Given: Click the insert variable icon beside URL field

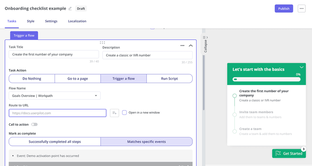Looking at the screenshot, I should click(x=114, y=113).
